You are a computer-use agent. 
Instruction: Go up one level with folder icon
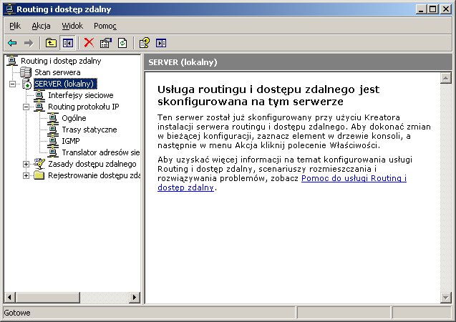pyautogui.click(x=52, y=43)
